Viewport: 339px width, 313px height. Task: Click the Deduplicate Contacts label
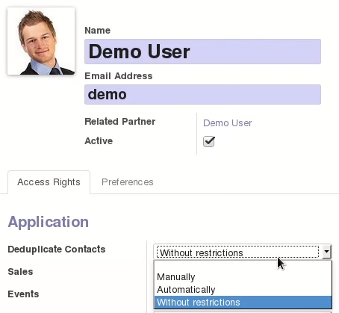[x=57, y=250]
